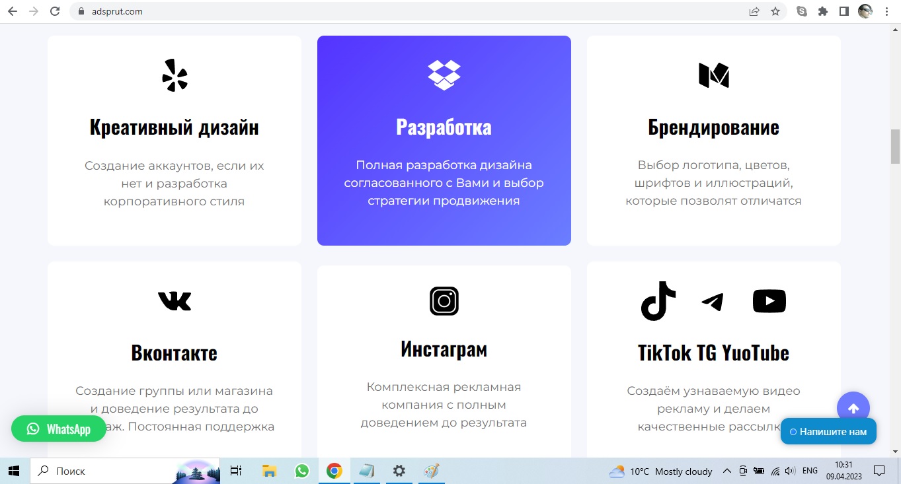The width and height of the screenshot is (901, 484).
Task: Share this page using the share icon
Action: click(x=754, y=11)
